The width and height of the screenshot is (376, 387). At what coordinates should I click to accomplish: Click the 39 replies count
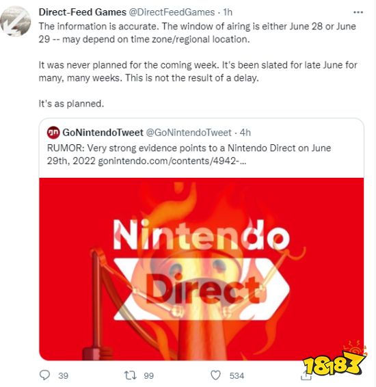(63, 375)
